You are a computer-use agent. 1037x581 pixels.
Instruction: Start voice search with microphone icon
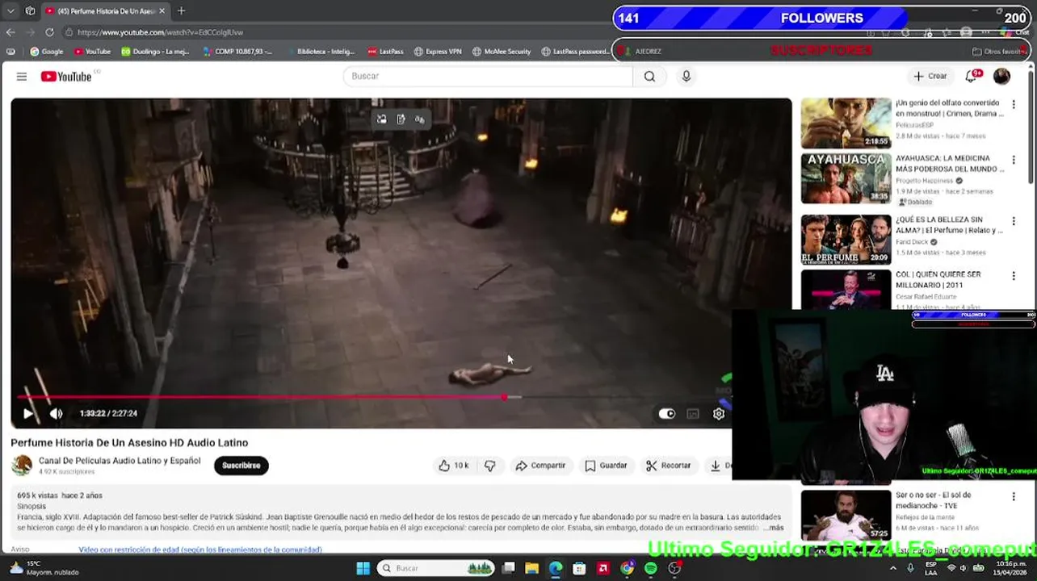[x=686, y=76]
